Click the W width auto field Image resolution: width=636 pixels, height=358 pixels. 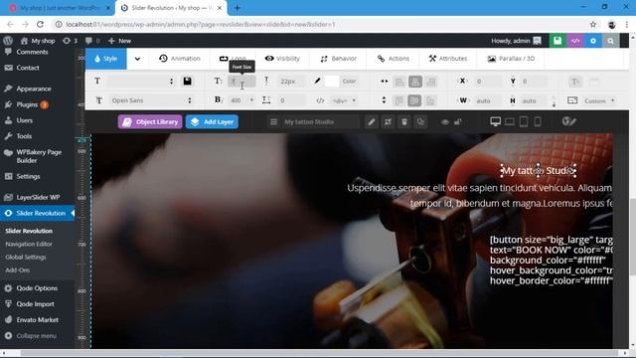(x=487, y=100)
